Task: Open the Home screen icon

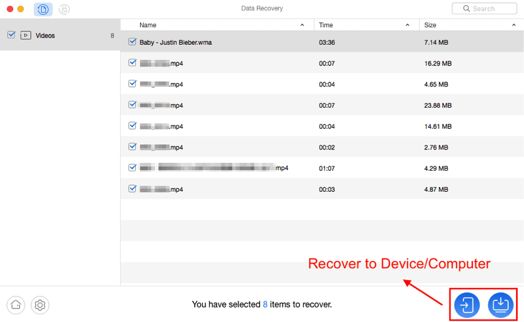Action: pos(16,305)
